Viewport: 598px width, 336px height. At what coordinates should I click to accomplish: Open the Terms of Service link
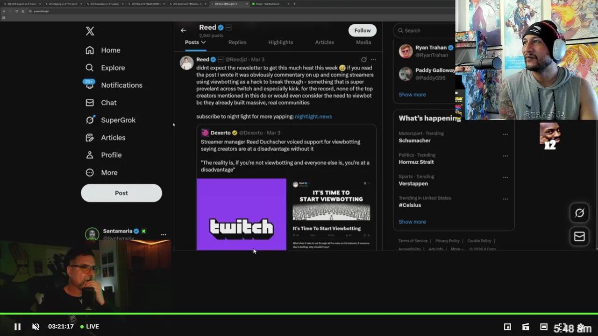coord(413,241)
